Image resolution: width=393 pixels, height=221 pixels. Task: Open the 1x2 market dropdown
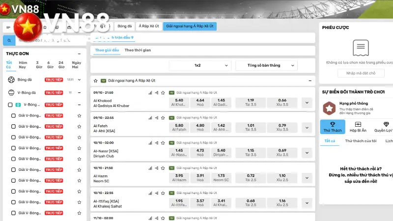tap(199, 65)
